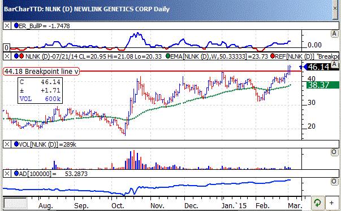
Task: Click the blue ER_BullP legend dot
Action: 16,25
